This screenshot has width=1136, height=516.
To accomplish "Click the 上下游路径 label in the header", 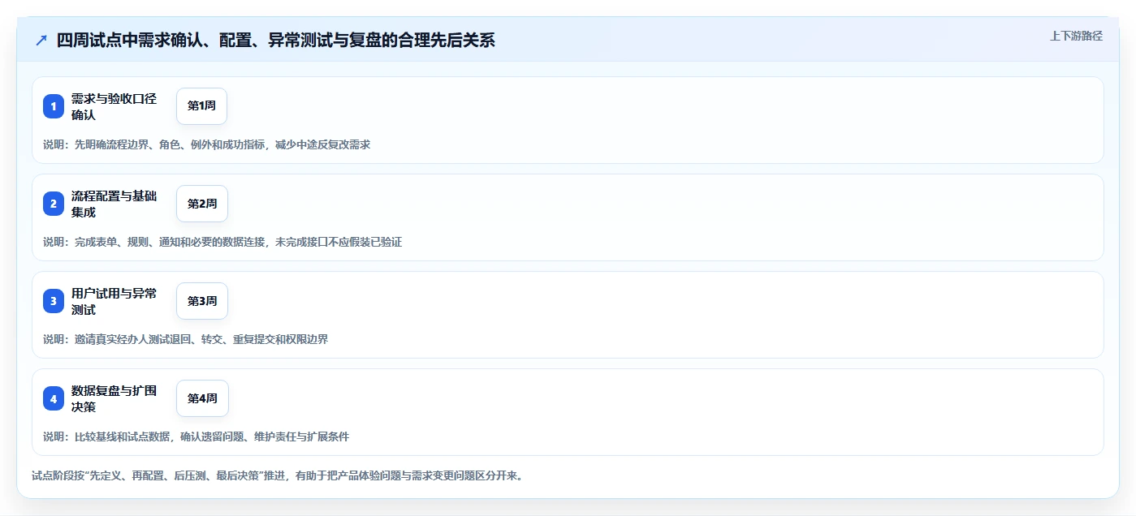I will point(1076,36).
